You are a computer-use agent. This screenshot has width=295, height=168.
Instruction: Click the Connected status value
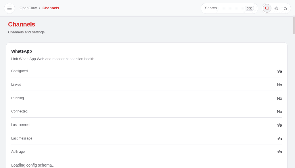pyautogui.click(x=279, y=112)
